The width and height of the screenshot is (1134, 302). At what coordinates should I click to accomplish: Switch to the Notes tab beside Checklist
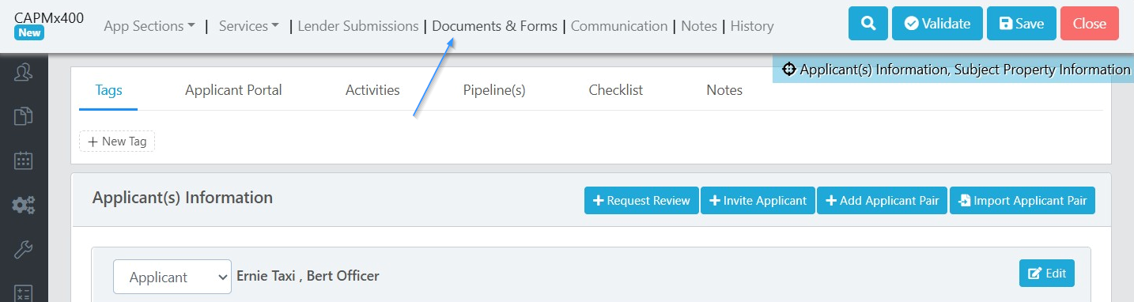click(724, 90)
